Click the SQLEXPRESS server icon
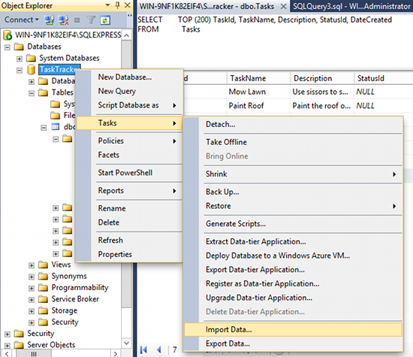The height and width of the screenshot is (357, 413). (8, 35)
